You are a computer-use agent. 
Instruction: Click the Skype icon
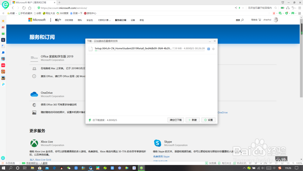[x=158, y=143]
